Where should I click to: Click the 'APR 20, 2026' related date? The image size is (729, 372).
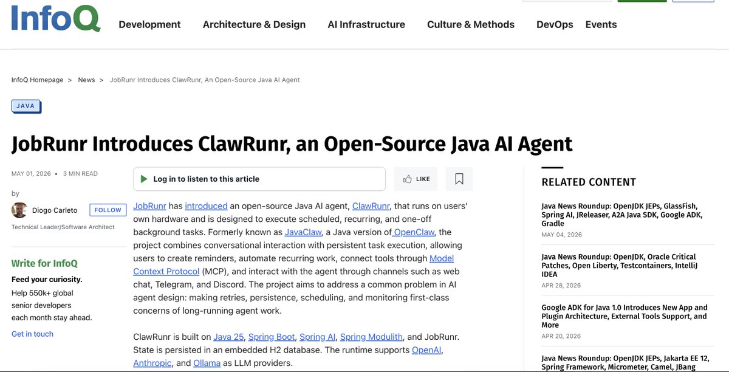click(561, 336)
